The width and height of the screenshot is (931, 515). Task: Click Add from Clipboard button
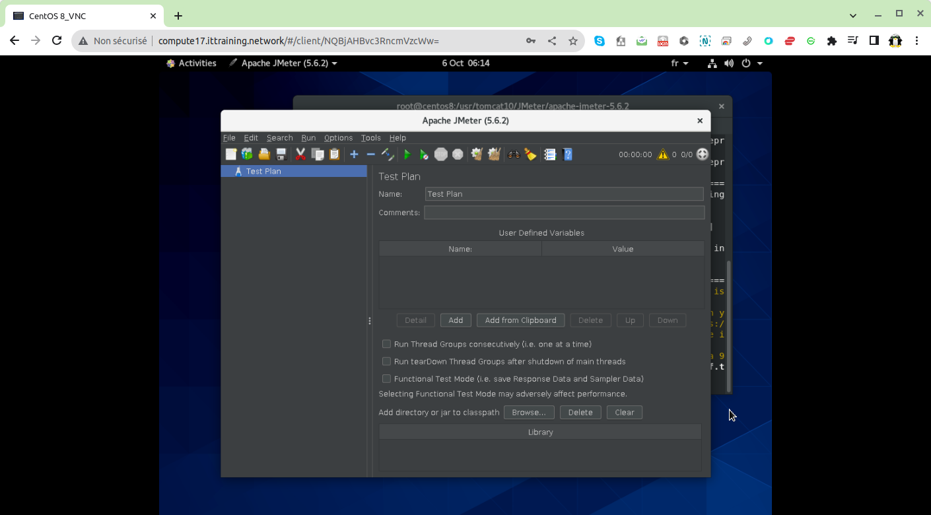point(520,320)
